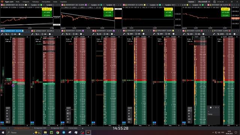Open the Файл menu

[x=18, y=1]
